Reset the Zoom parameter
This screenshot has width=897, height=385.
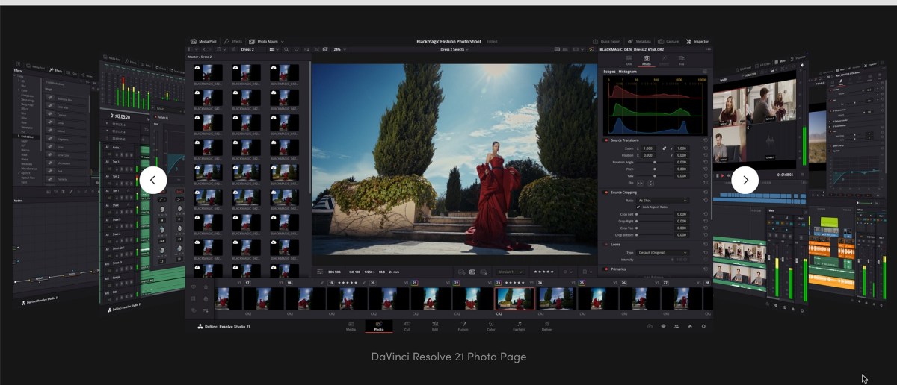pyautogui.click(x=706, y=148)
